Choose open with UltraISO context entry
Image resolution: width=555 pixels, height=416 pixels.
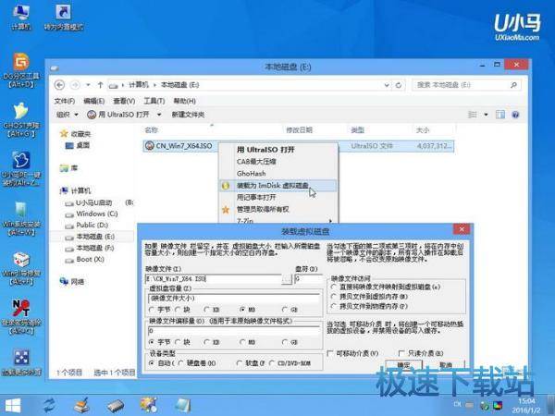pos(278,150)
